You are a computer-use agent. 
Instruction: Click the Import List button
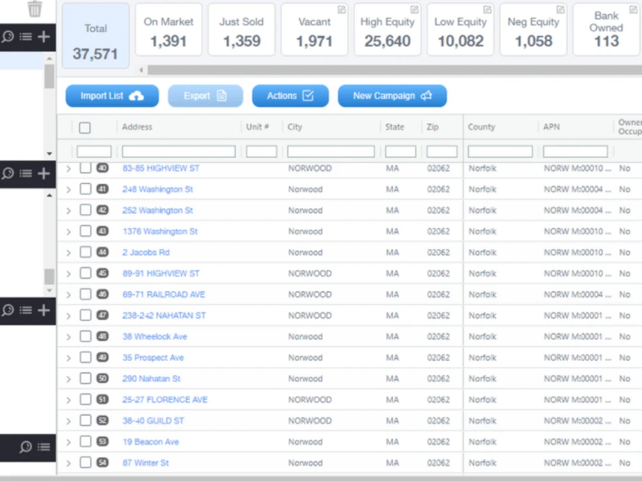tap(112, 96)
